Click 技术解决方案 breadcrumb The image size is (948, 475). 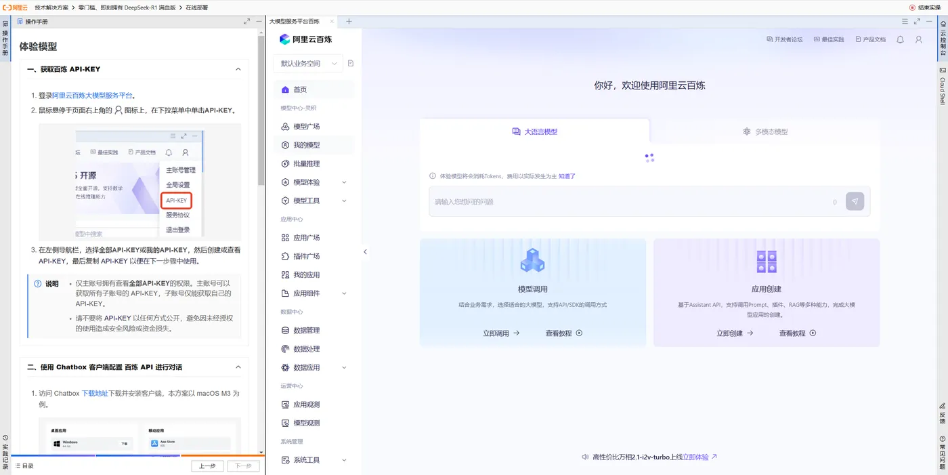(51, 7)
